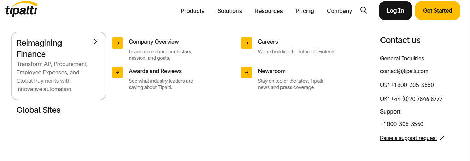Click the yellow arrow beside Company Overview
The width and height of the screenshot is (470, 161).
click(x=117, y=43)
